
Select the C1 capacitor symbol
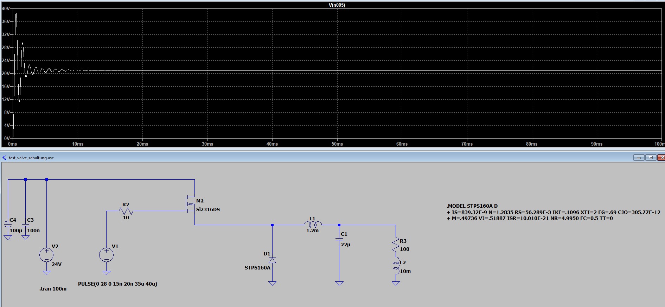coord(339,239)
